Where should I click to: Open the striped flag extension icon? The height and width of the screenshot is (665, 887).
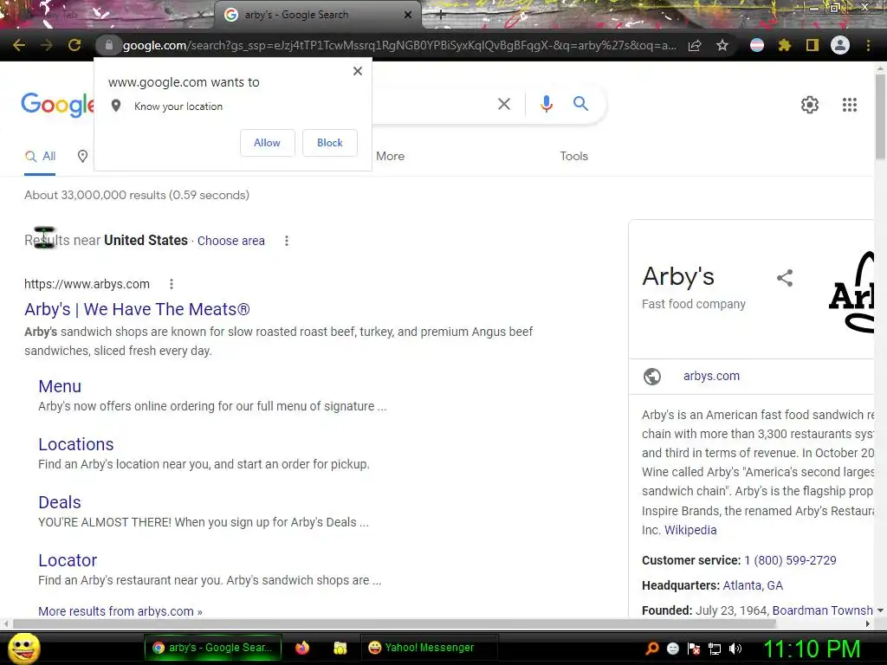point(757,45)
